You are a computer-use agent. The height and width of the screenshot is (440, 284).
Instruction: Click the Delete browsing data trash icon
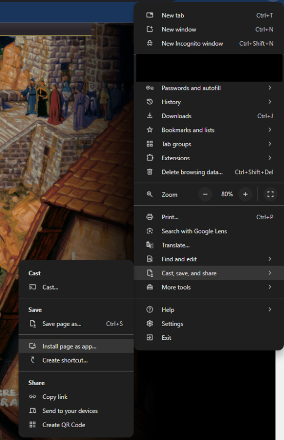(x=150, y=171)
